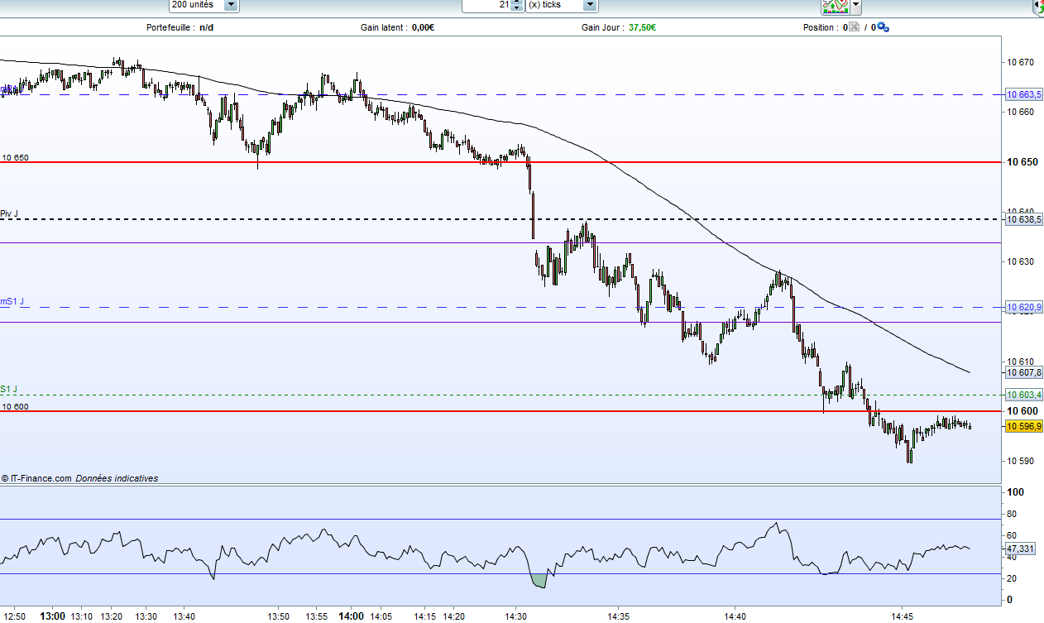Select the 10 607,8 moving average label
This screenshot has height=623, width=1044.
coord(1024,372)
